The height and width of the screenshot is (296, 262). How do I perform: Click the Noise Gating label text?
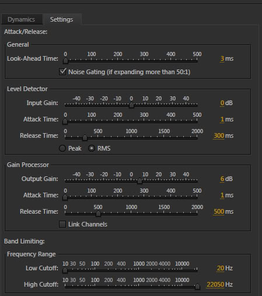[x=129, y=72]
